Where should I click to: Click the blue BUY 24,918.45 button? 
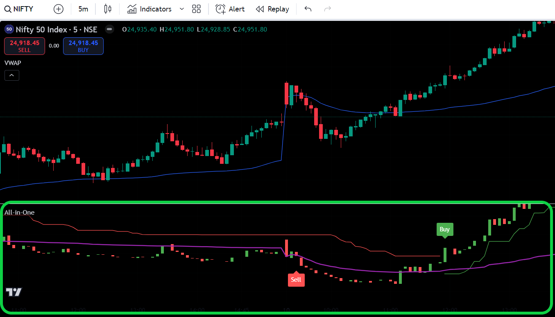(x=83, y=46)
